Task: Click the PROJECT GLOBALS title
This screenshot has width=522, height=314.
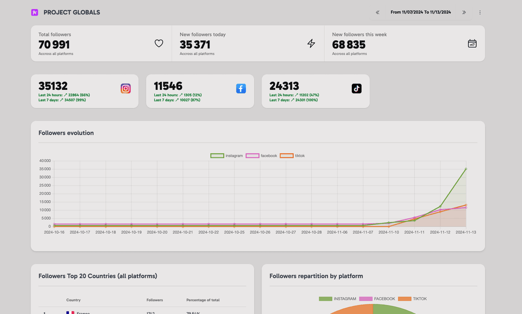Action: [72, 13]
